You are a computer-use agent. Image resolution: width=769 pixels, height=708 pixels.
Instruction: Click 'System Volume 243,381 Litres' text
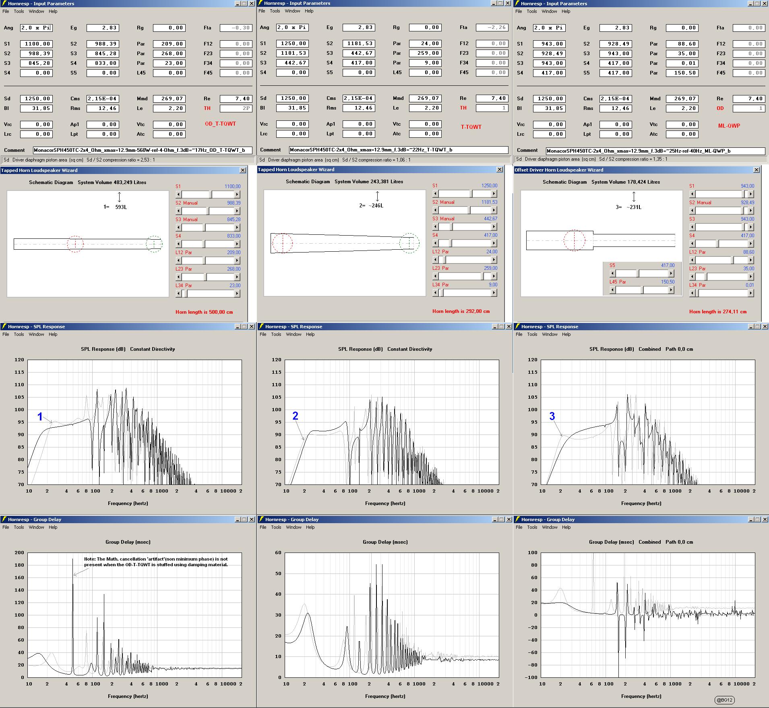(369, 182)
